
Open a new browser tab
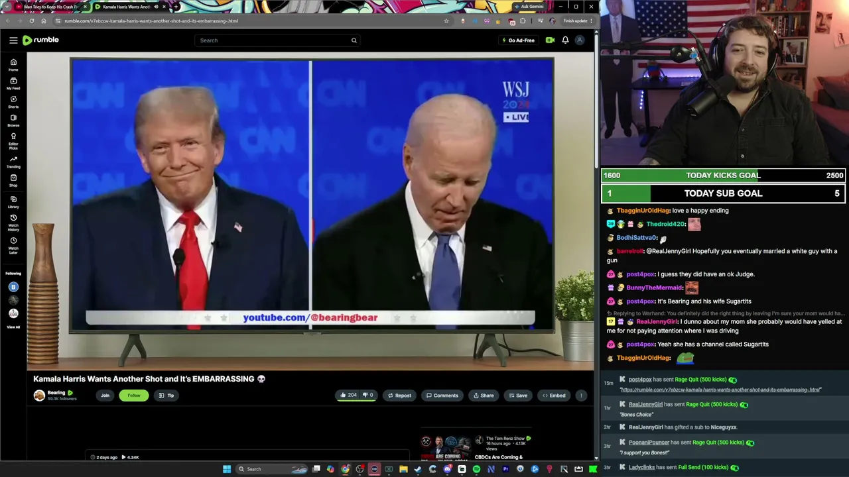coord(176,7)
